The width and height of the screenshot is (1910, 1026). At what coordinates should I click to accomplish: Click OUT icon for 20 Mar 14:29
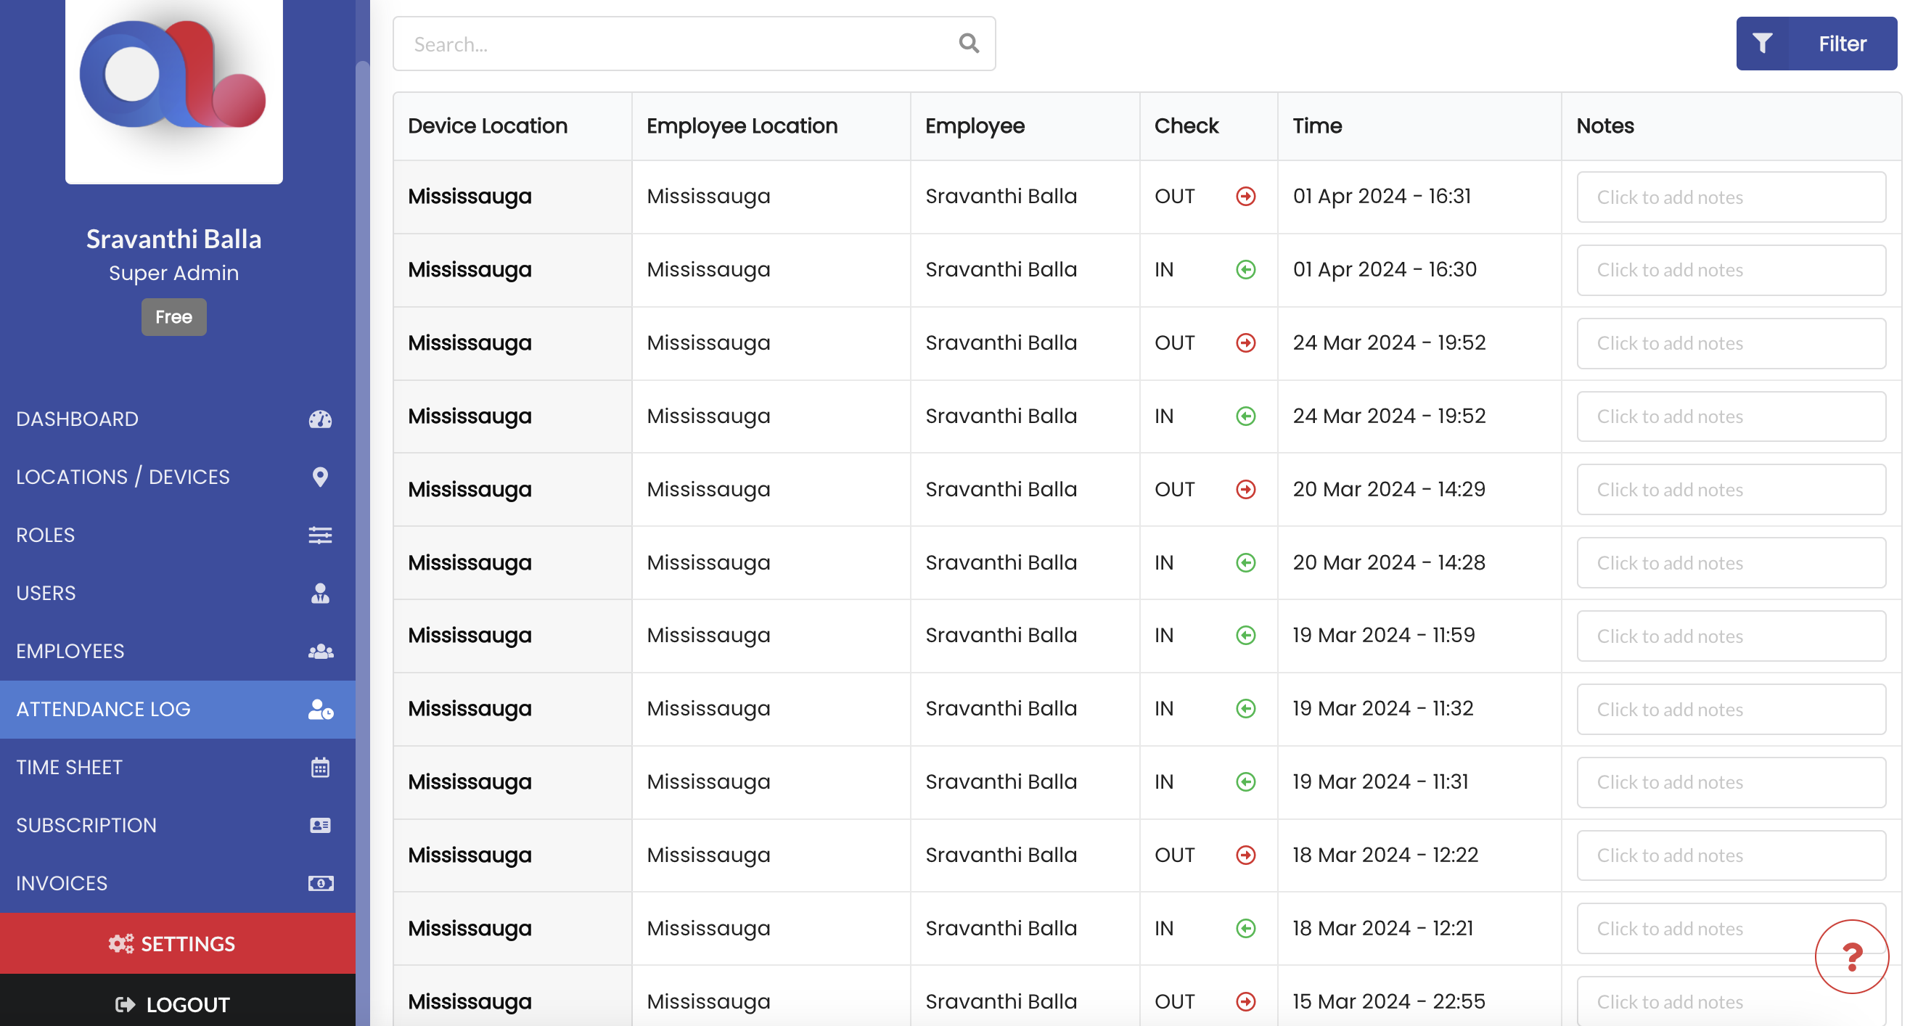point(1246,490)
